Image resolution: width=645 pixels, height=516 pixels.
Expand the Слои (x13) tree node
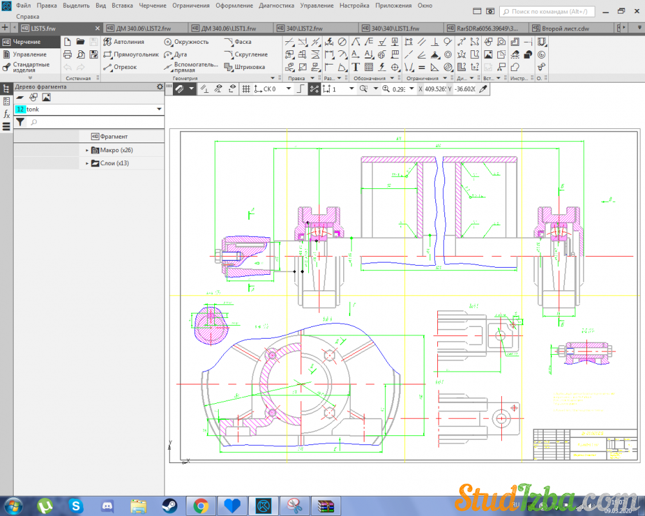(x=87, y=164)
